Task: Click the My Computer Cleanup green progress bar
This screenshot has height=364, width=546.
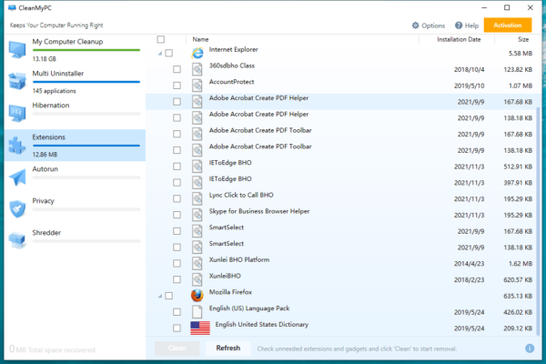Action: [86, 50]
